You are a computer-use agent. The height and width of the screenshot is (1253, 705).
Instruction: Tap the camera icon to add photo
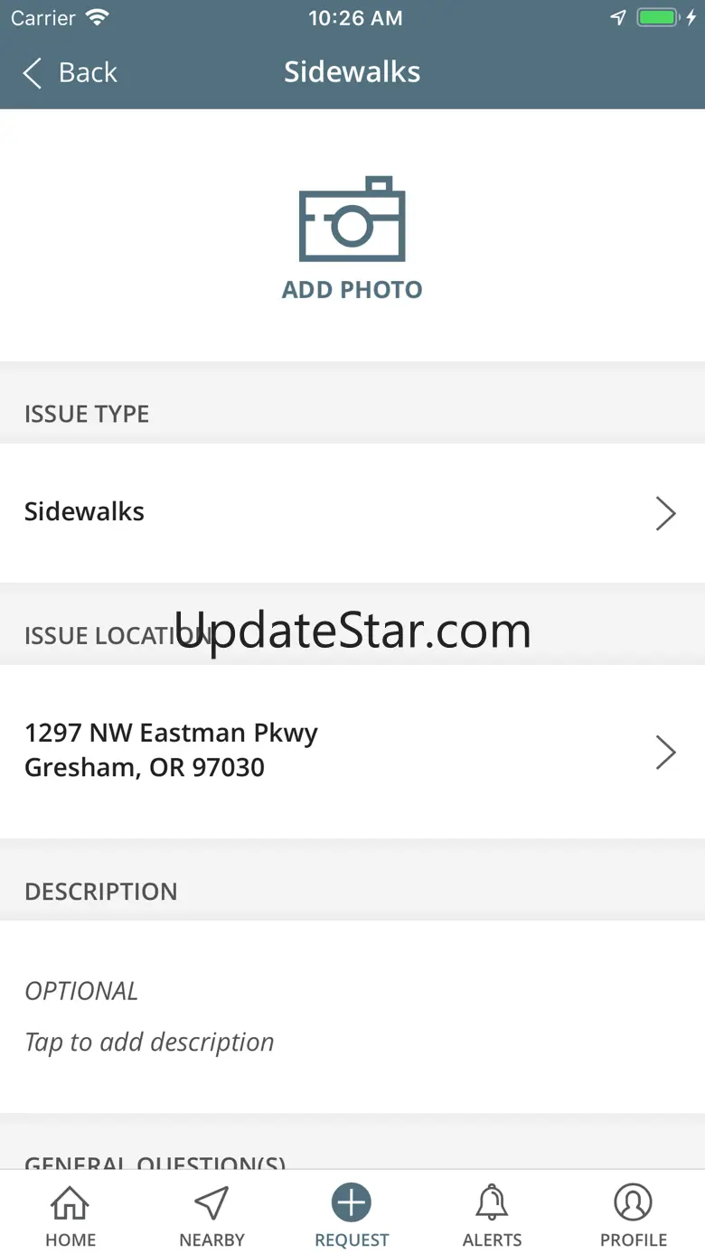pos(352,219)
